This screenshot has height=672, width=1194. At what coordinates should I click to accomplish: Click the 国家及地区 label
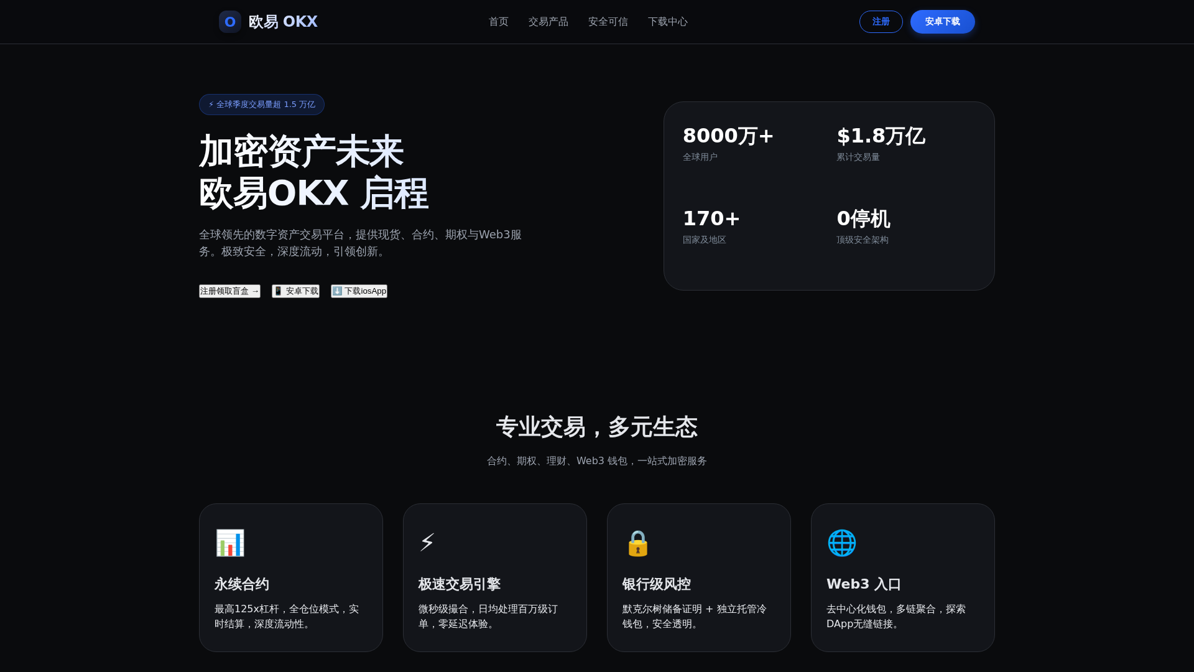[705, 240]
